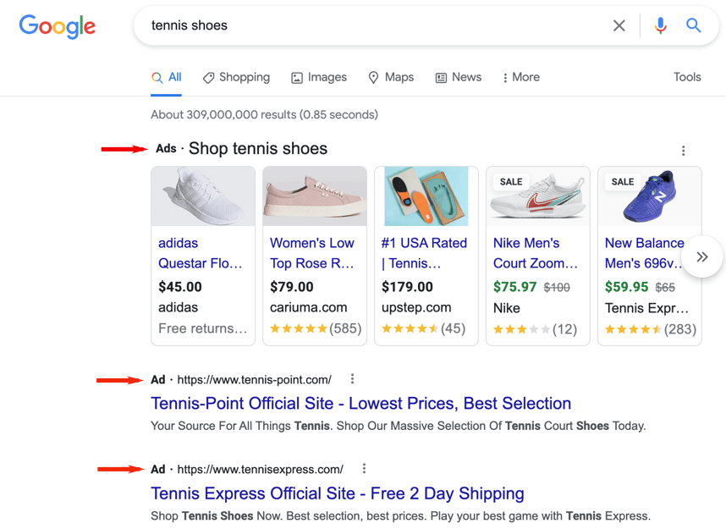Click the (45) star rating
Screen dimensions: 726x529
click(x=423, y=328)
